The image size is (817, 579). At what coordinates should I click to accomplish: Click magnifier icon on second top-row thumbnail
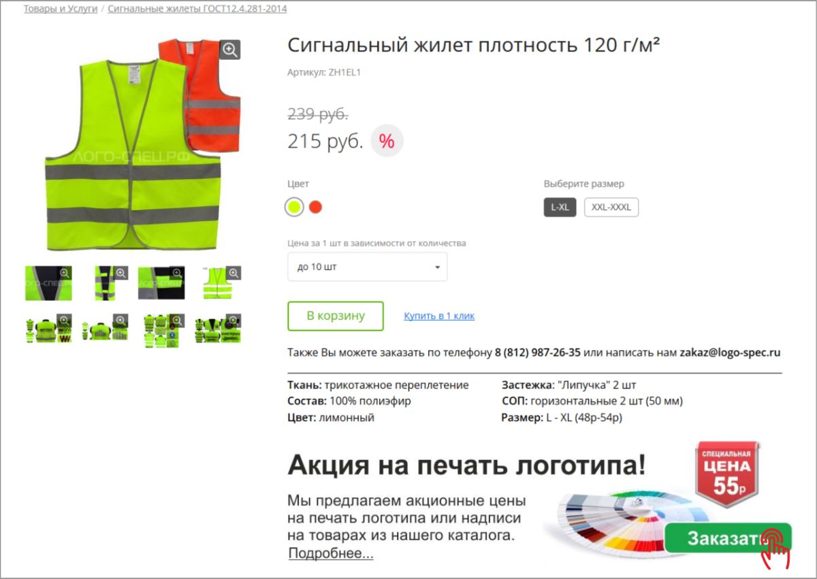click(121, 273)
